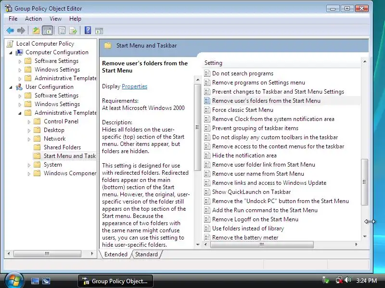Expand the Network tree node
This screenshot has width=385, height=288.
point(29,139)
